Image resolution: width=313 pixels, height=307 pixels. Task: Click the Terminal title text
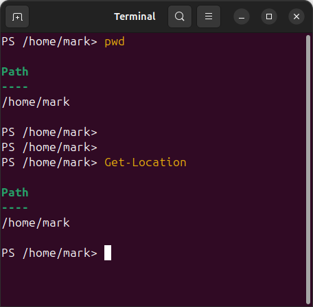135,16
